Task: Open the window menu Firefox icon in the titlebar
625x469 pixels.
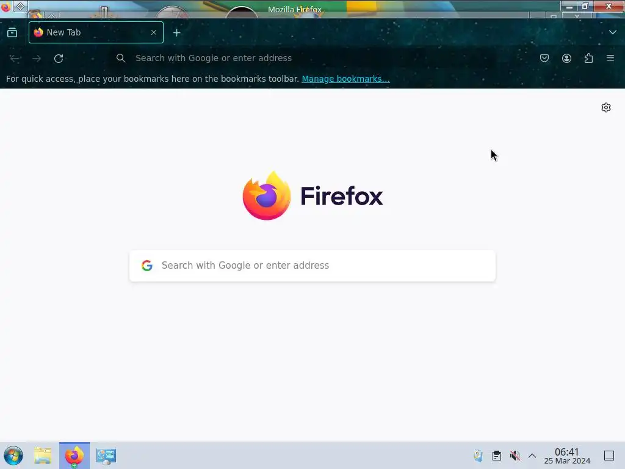Action: pyautogui.click(x=5, y=6)
